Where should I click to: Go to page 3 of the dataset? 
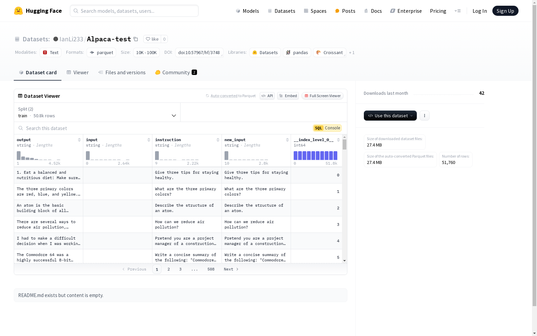click(x=180, y=269)
